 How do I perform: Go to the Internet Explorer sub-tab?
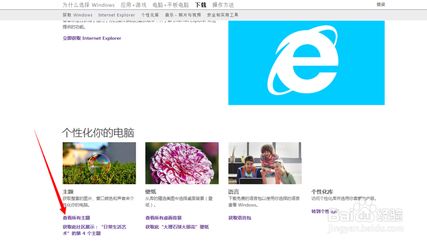(x=117, y=15)
